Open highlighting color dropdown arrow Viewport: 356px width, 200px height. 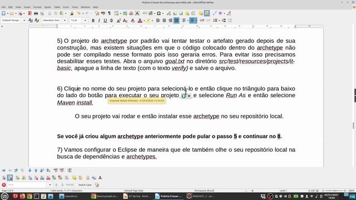152,21
